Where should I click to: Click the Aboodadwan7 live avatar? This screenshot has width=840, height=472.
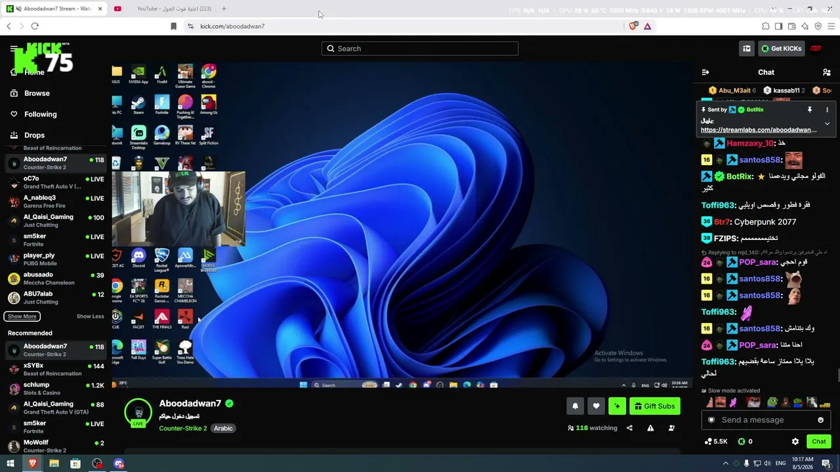click(138, 412)
